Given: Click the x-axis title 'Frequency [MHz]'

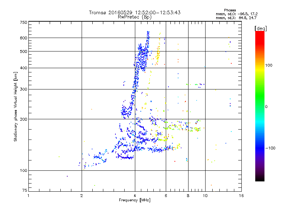Looking at the screenshot, I should [x=135, y=200].
